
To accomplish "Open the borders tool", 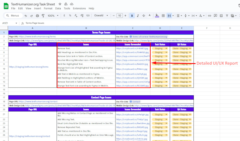I will pos(163,16).
